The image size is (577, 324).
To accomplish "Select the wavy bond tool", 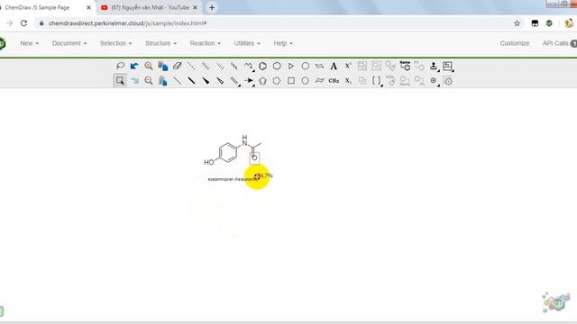I will click(x=234, y=66).
